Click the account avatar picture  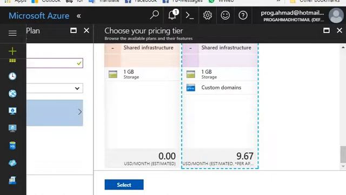tap(336, 16)
